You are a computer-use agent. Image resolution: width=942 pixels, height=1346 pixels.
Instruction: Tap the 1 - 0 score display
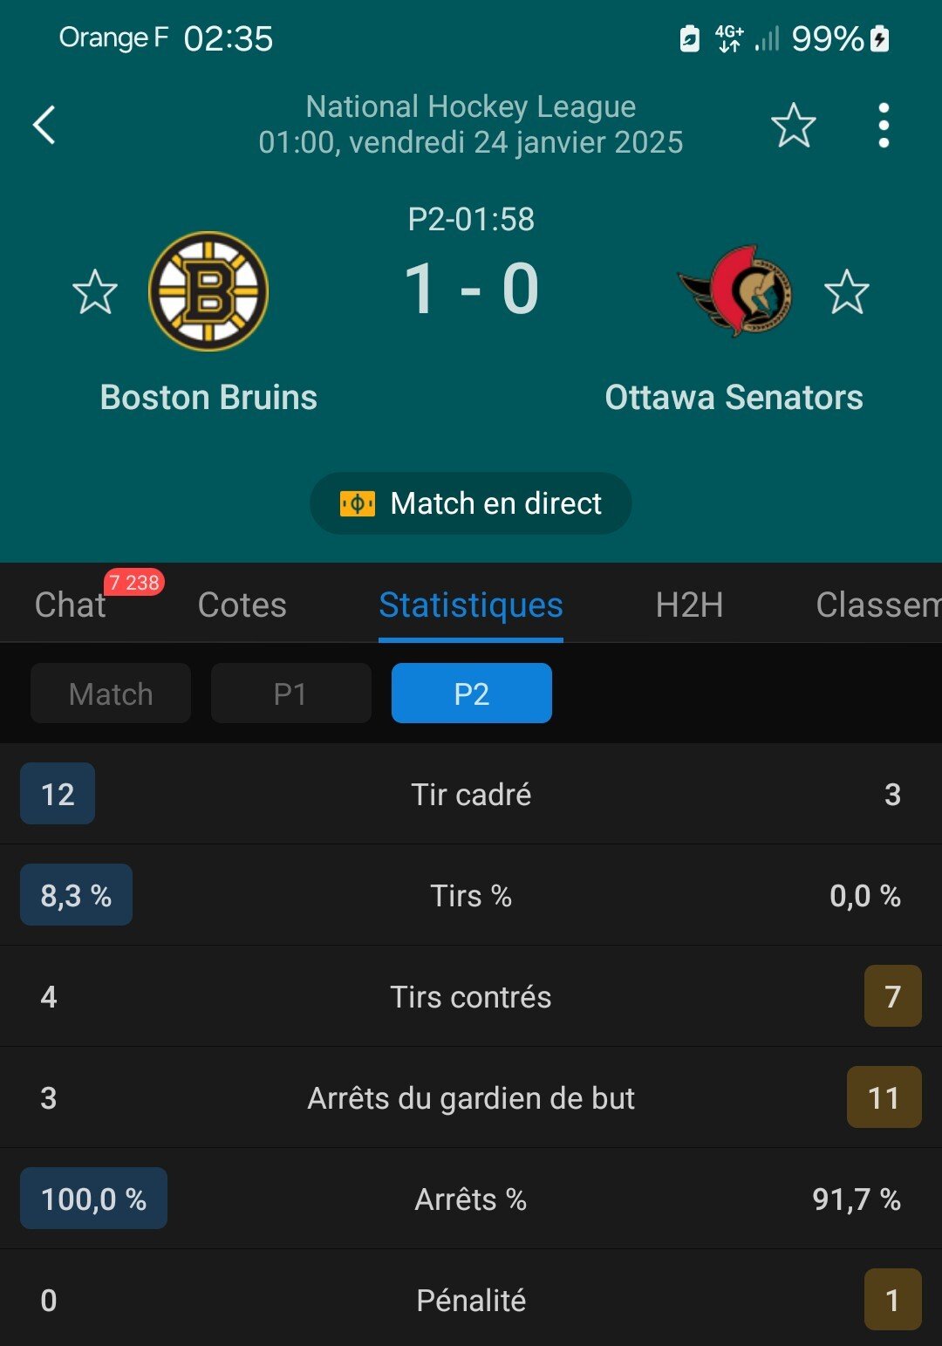[x=471, y=289]
